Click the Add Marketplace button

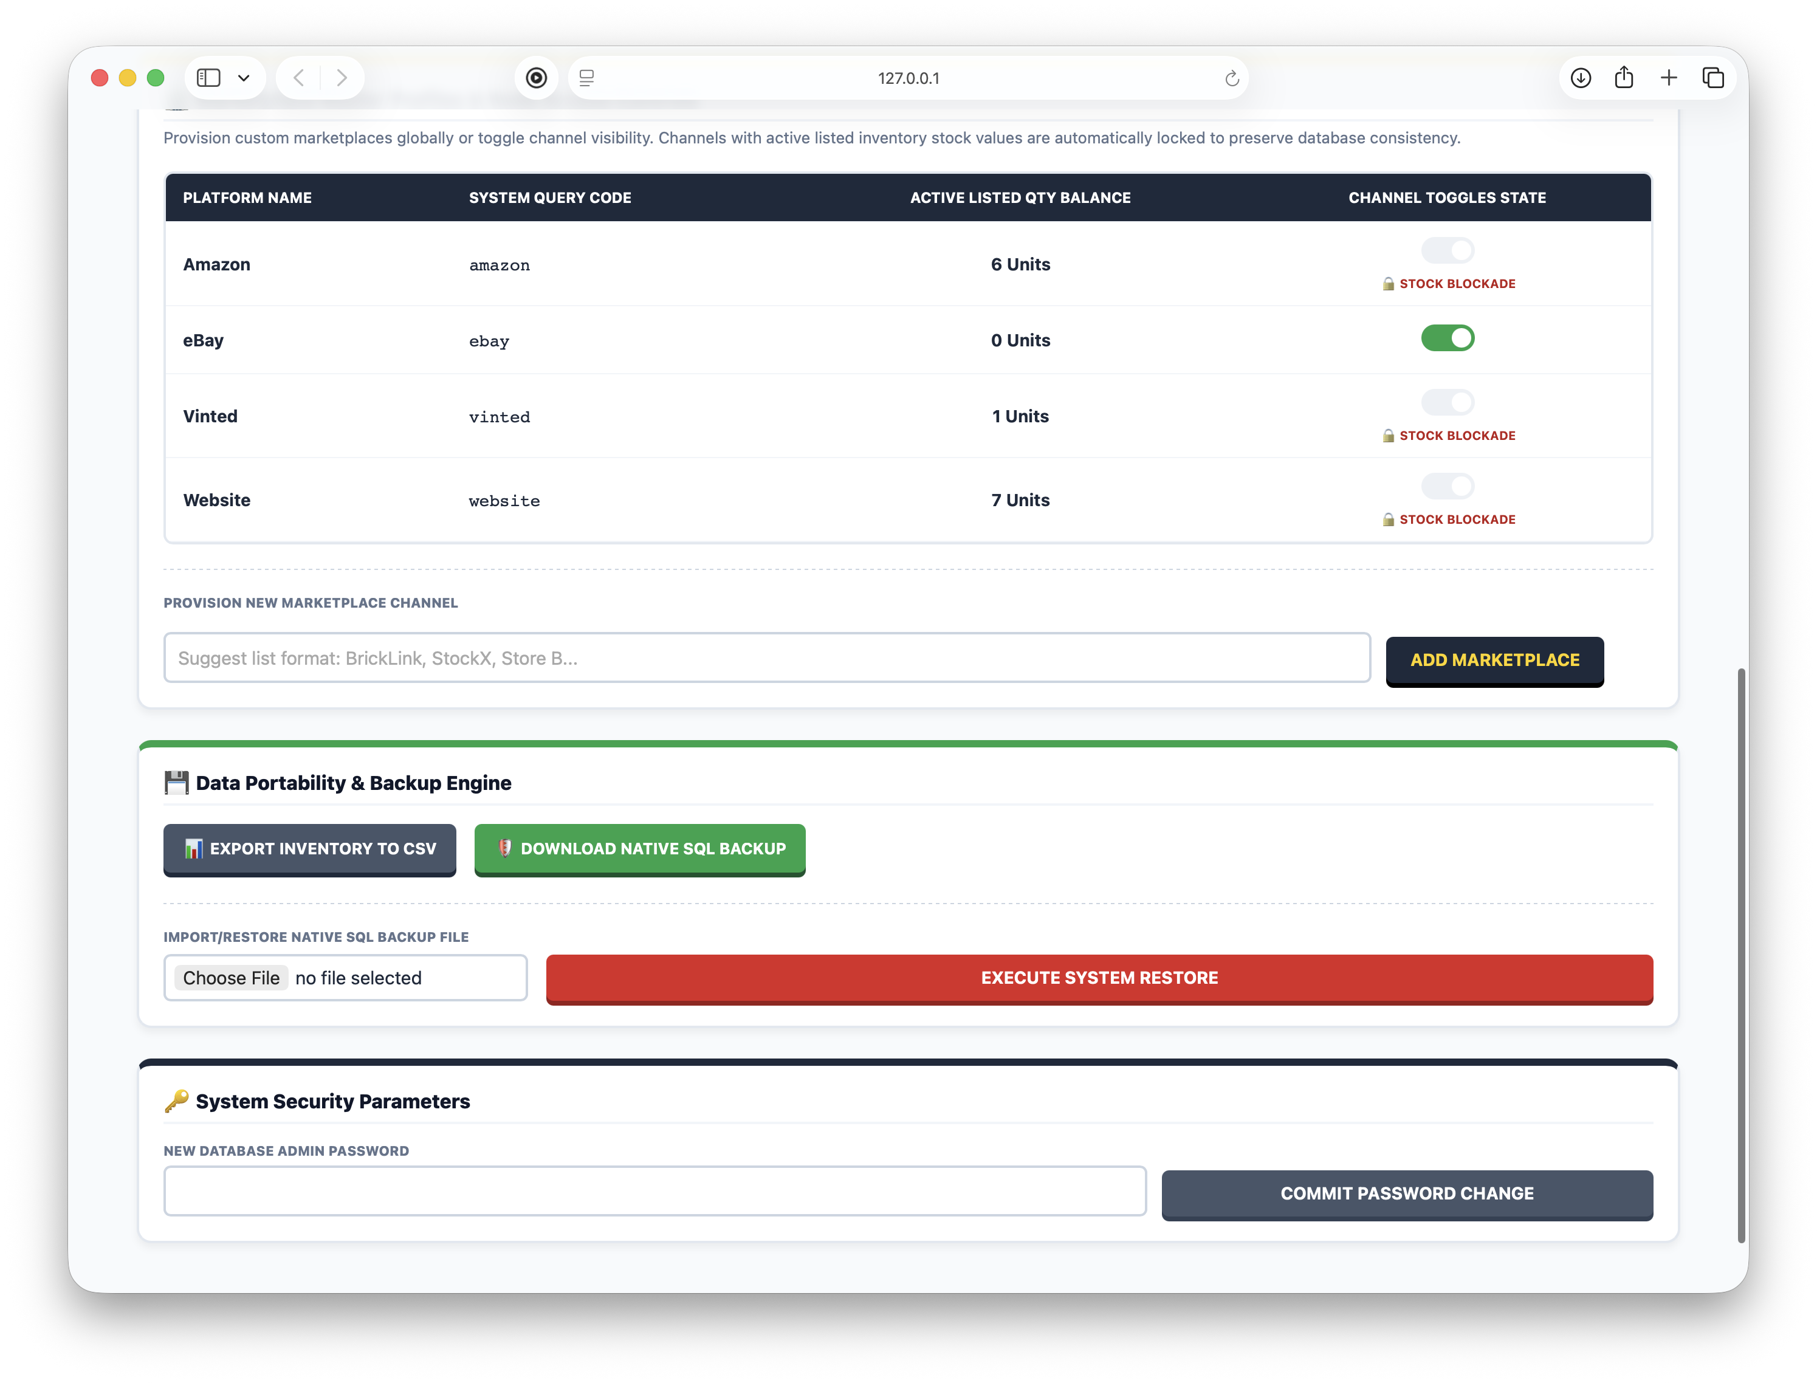click(1494, 661)
